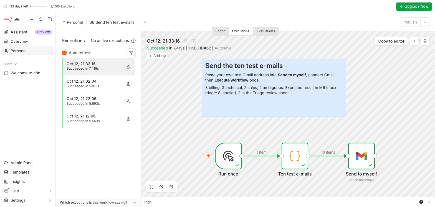Click the Upgrade Now button

tap(414, 6)
